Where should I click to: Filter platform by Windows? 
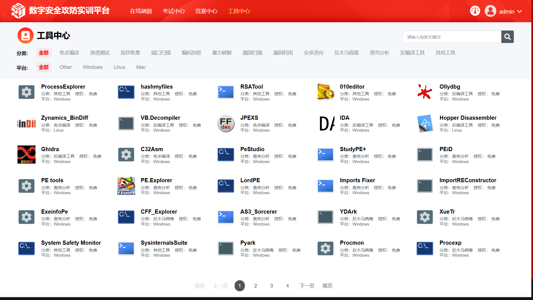(x=93, y=67)
